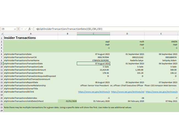Click row header 21
This screenshot has width=179, height=138.
(x=2, y=101)
